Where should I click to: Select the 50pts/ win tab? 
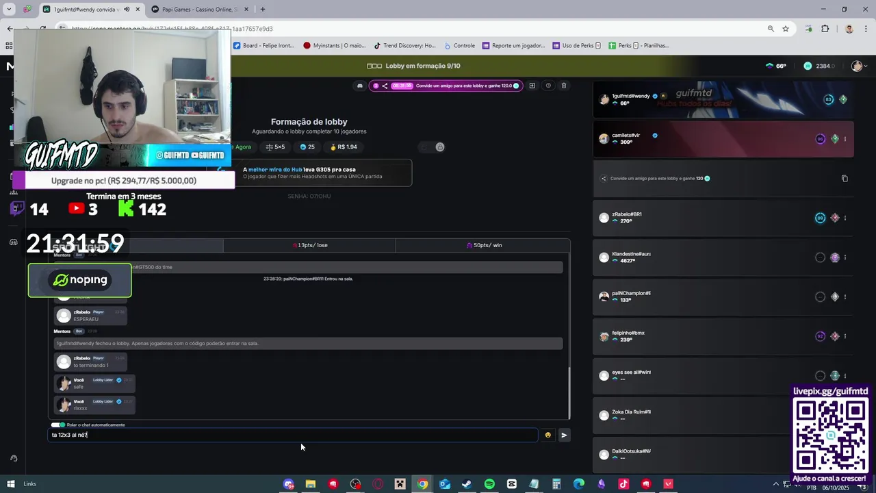point(483,245)
